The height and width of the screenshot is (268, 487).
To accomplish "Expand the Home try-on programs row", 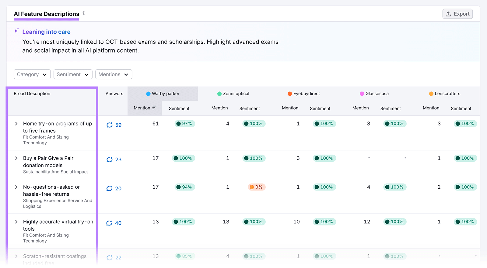I will (16, 124).
